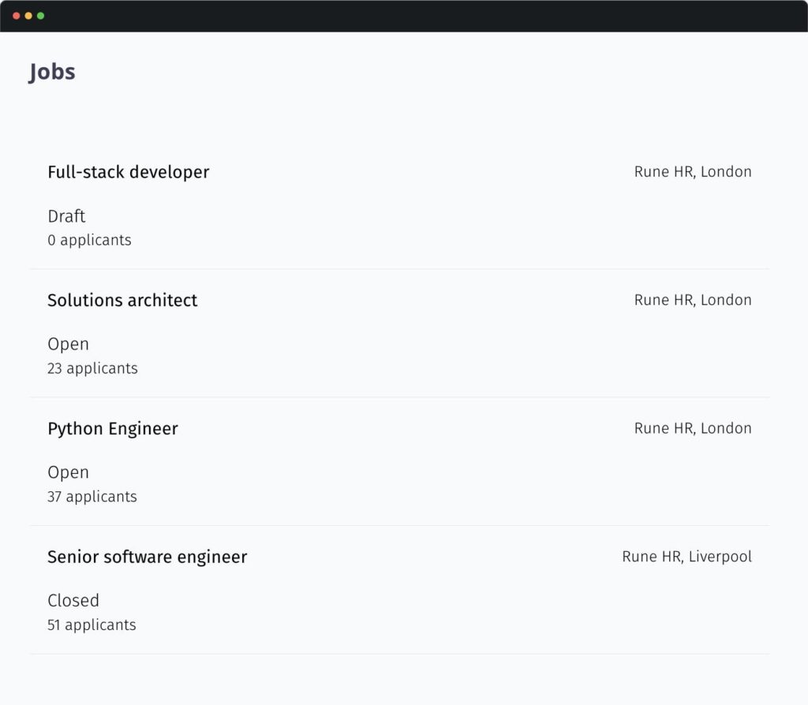808x705 pixels.
Task: View 23 applicants for Solutions architect
Action: pyautogui.click(x=92, y=368)
